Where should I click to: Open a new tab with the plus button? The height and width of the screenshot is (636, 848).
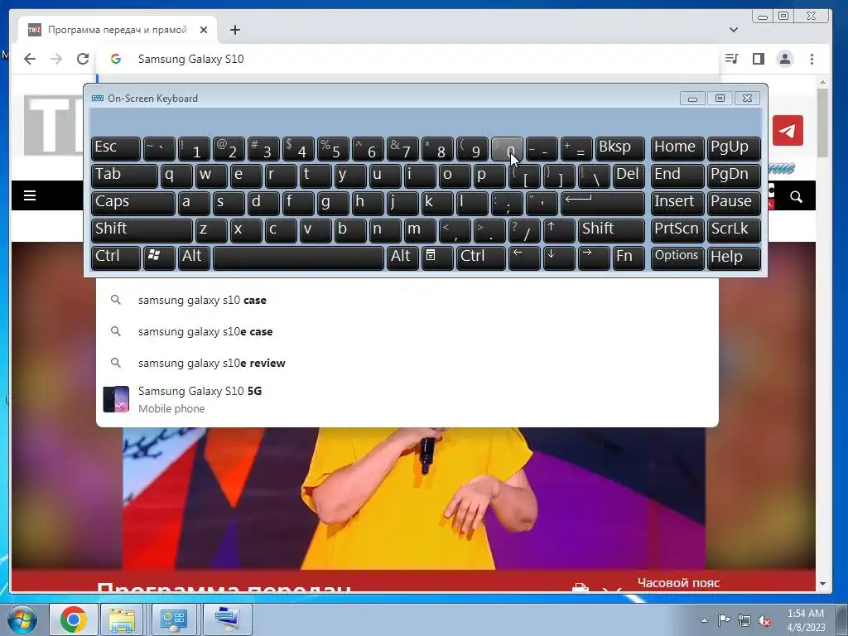click(234, 30)
